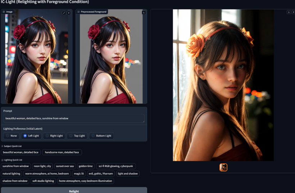Click the edit pencil icon on Image panel

[64, 13]
